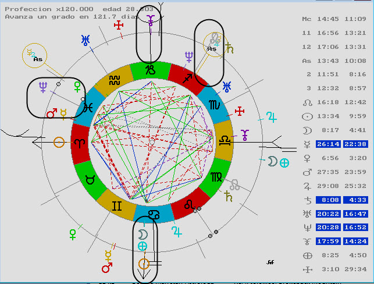
Task: Select the Jupiter symbol beside 29:08
Action: click(x=307, y=186)
